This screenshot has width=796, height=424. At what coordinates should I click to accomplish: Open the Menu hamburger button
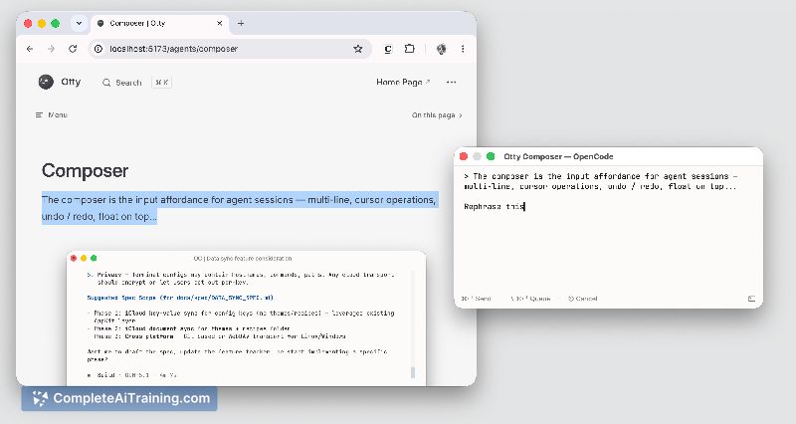[52, 114]
